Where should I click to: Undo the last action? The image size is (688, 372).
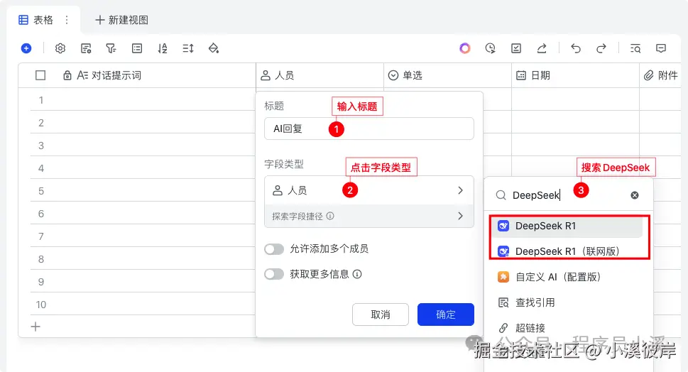[576, 48]
